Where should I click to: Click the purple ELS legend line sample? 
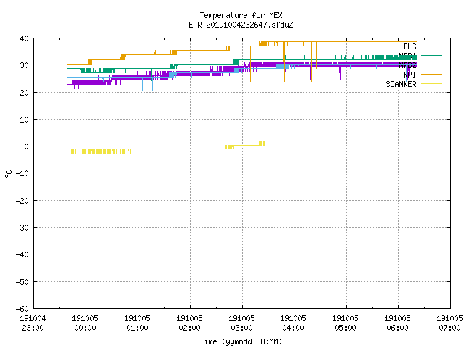point(431,46)
